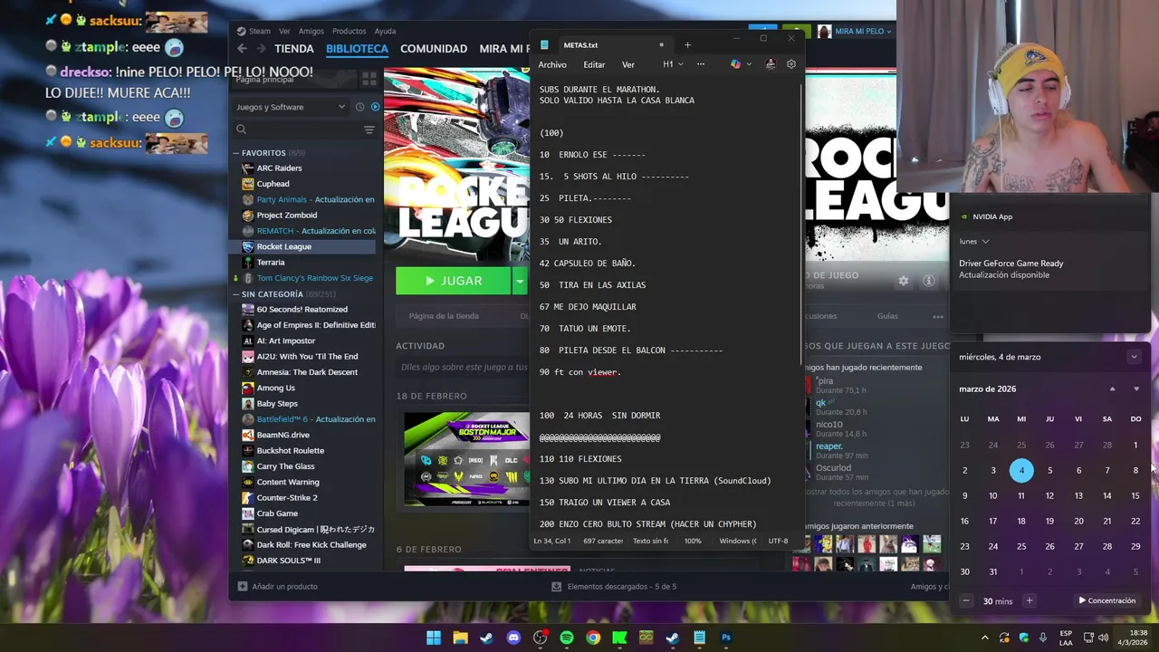This screenshot has width=1159, height=652.
Task: Open the Steam library filter options icon
Action: click(x=369, y=130)
